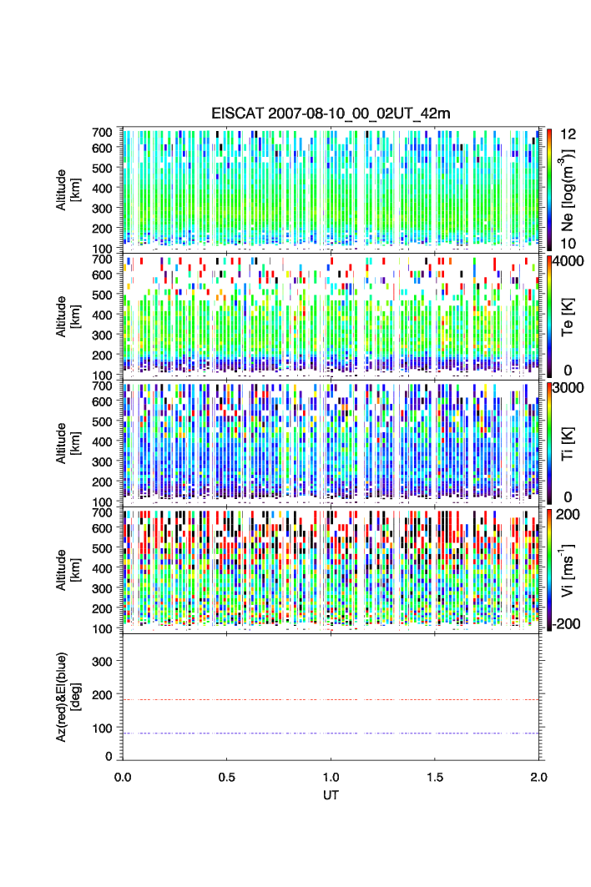Select the 4000 value on Te colorbar
591x887 pixels.
(568, 260)
